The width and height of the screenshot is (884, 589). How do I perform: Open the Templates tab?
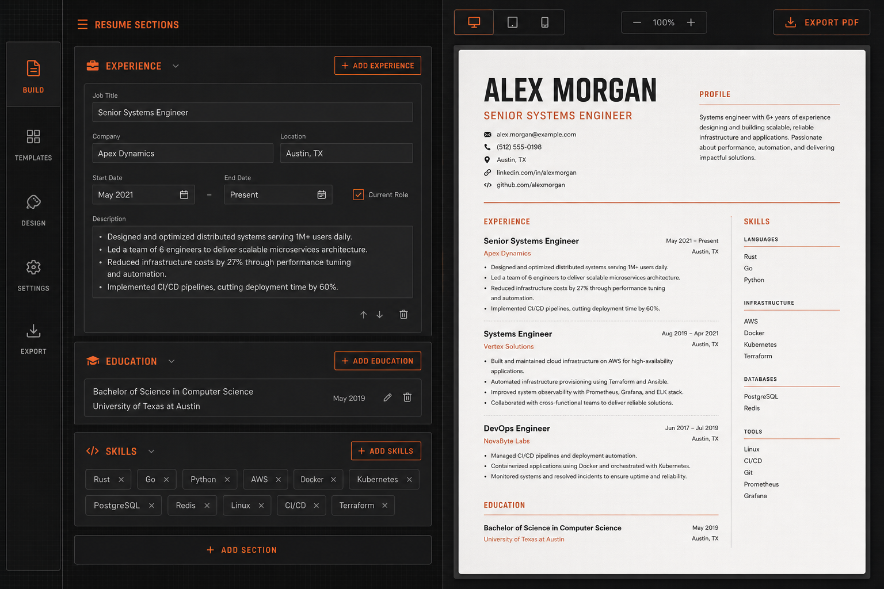[x=33, y=145]
